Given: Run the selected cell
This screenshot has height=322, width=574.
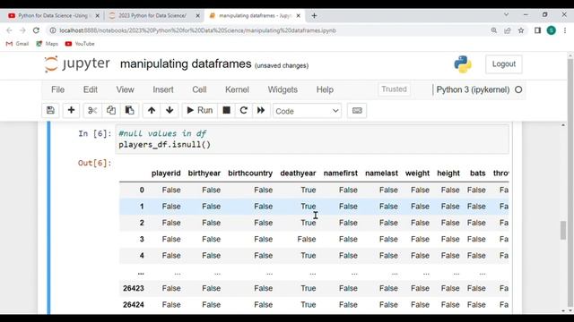Looking at the screenshot, I should tap(199, 111).
